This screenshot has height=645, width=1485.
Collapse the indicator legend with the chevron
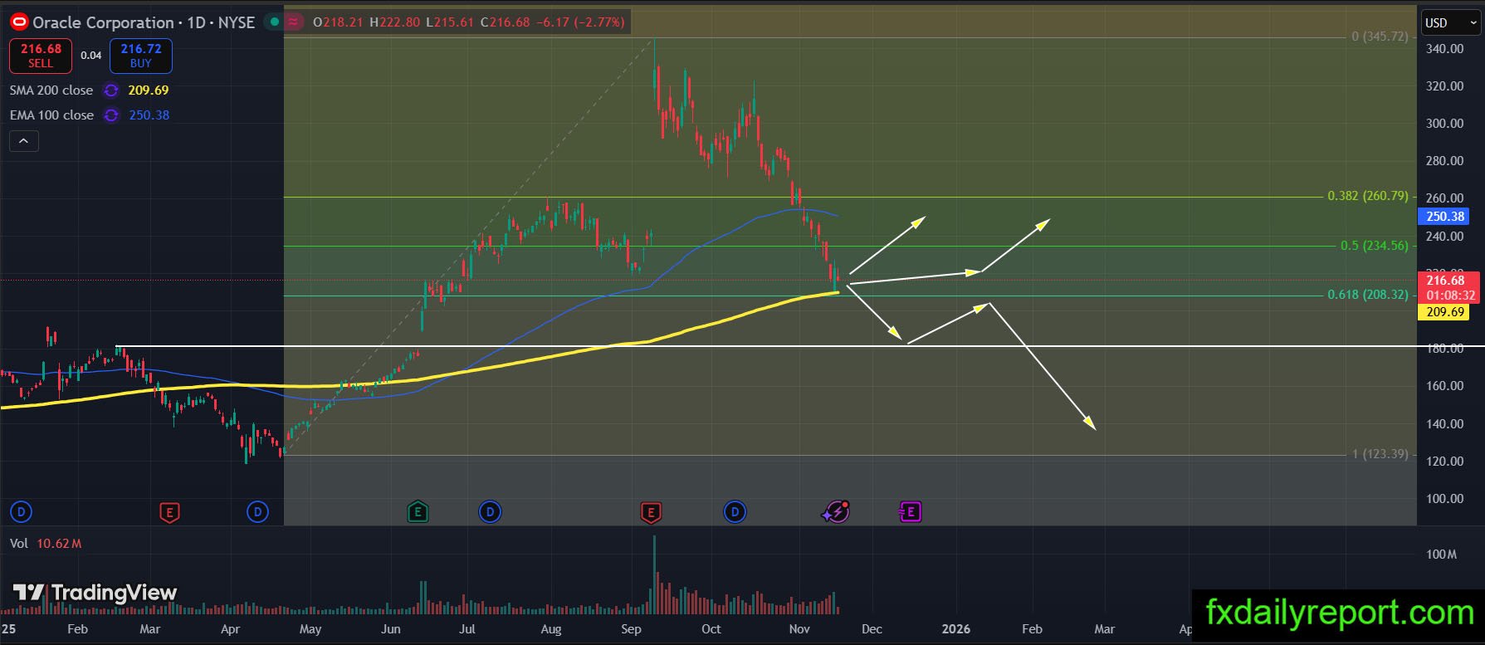[x=23, y=141]
